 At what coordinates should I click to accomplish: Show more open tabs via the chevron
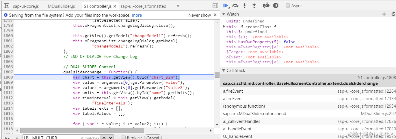pyautogui.click(x=178, y=6)
